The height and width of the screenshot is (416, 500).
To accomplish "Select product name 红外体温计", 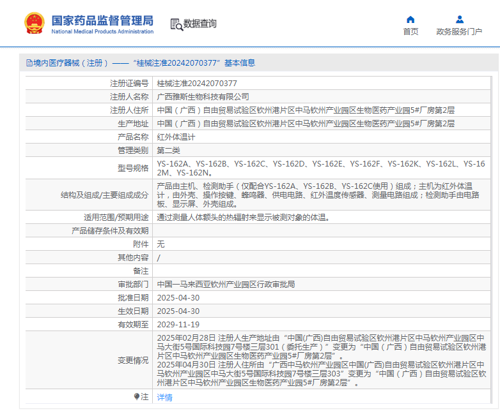I will (176, 137).
